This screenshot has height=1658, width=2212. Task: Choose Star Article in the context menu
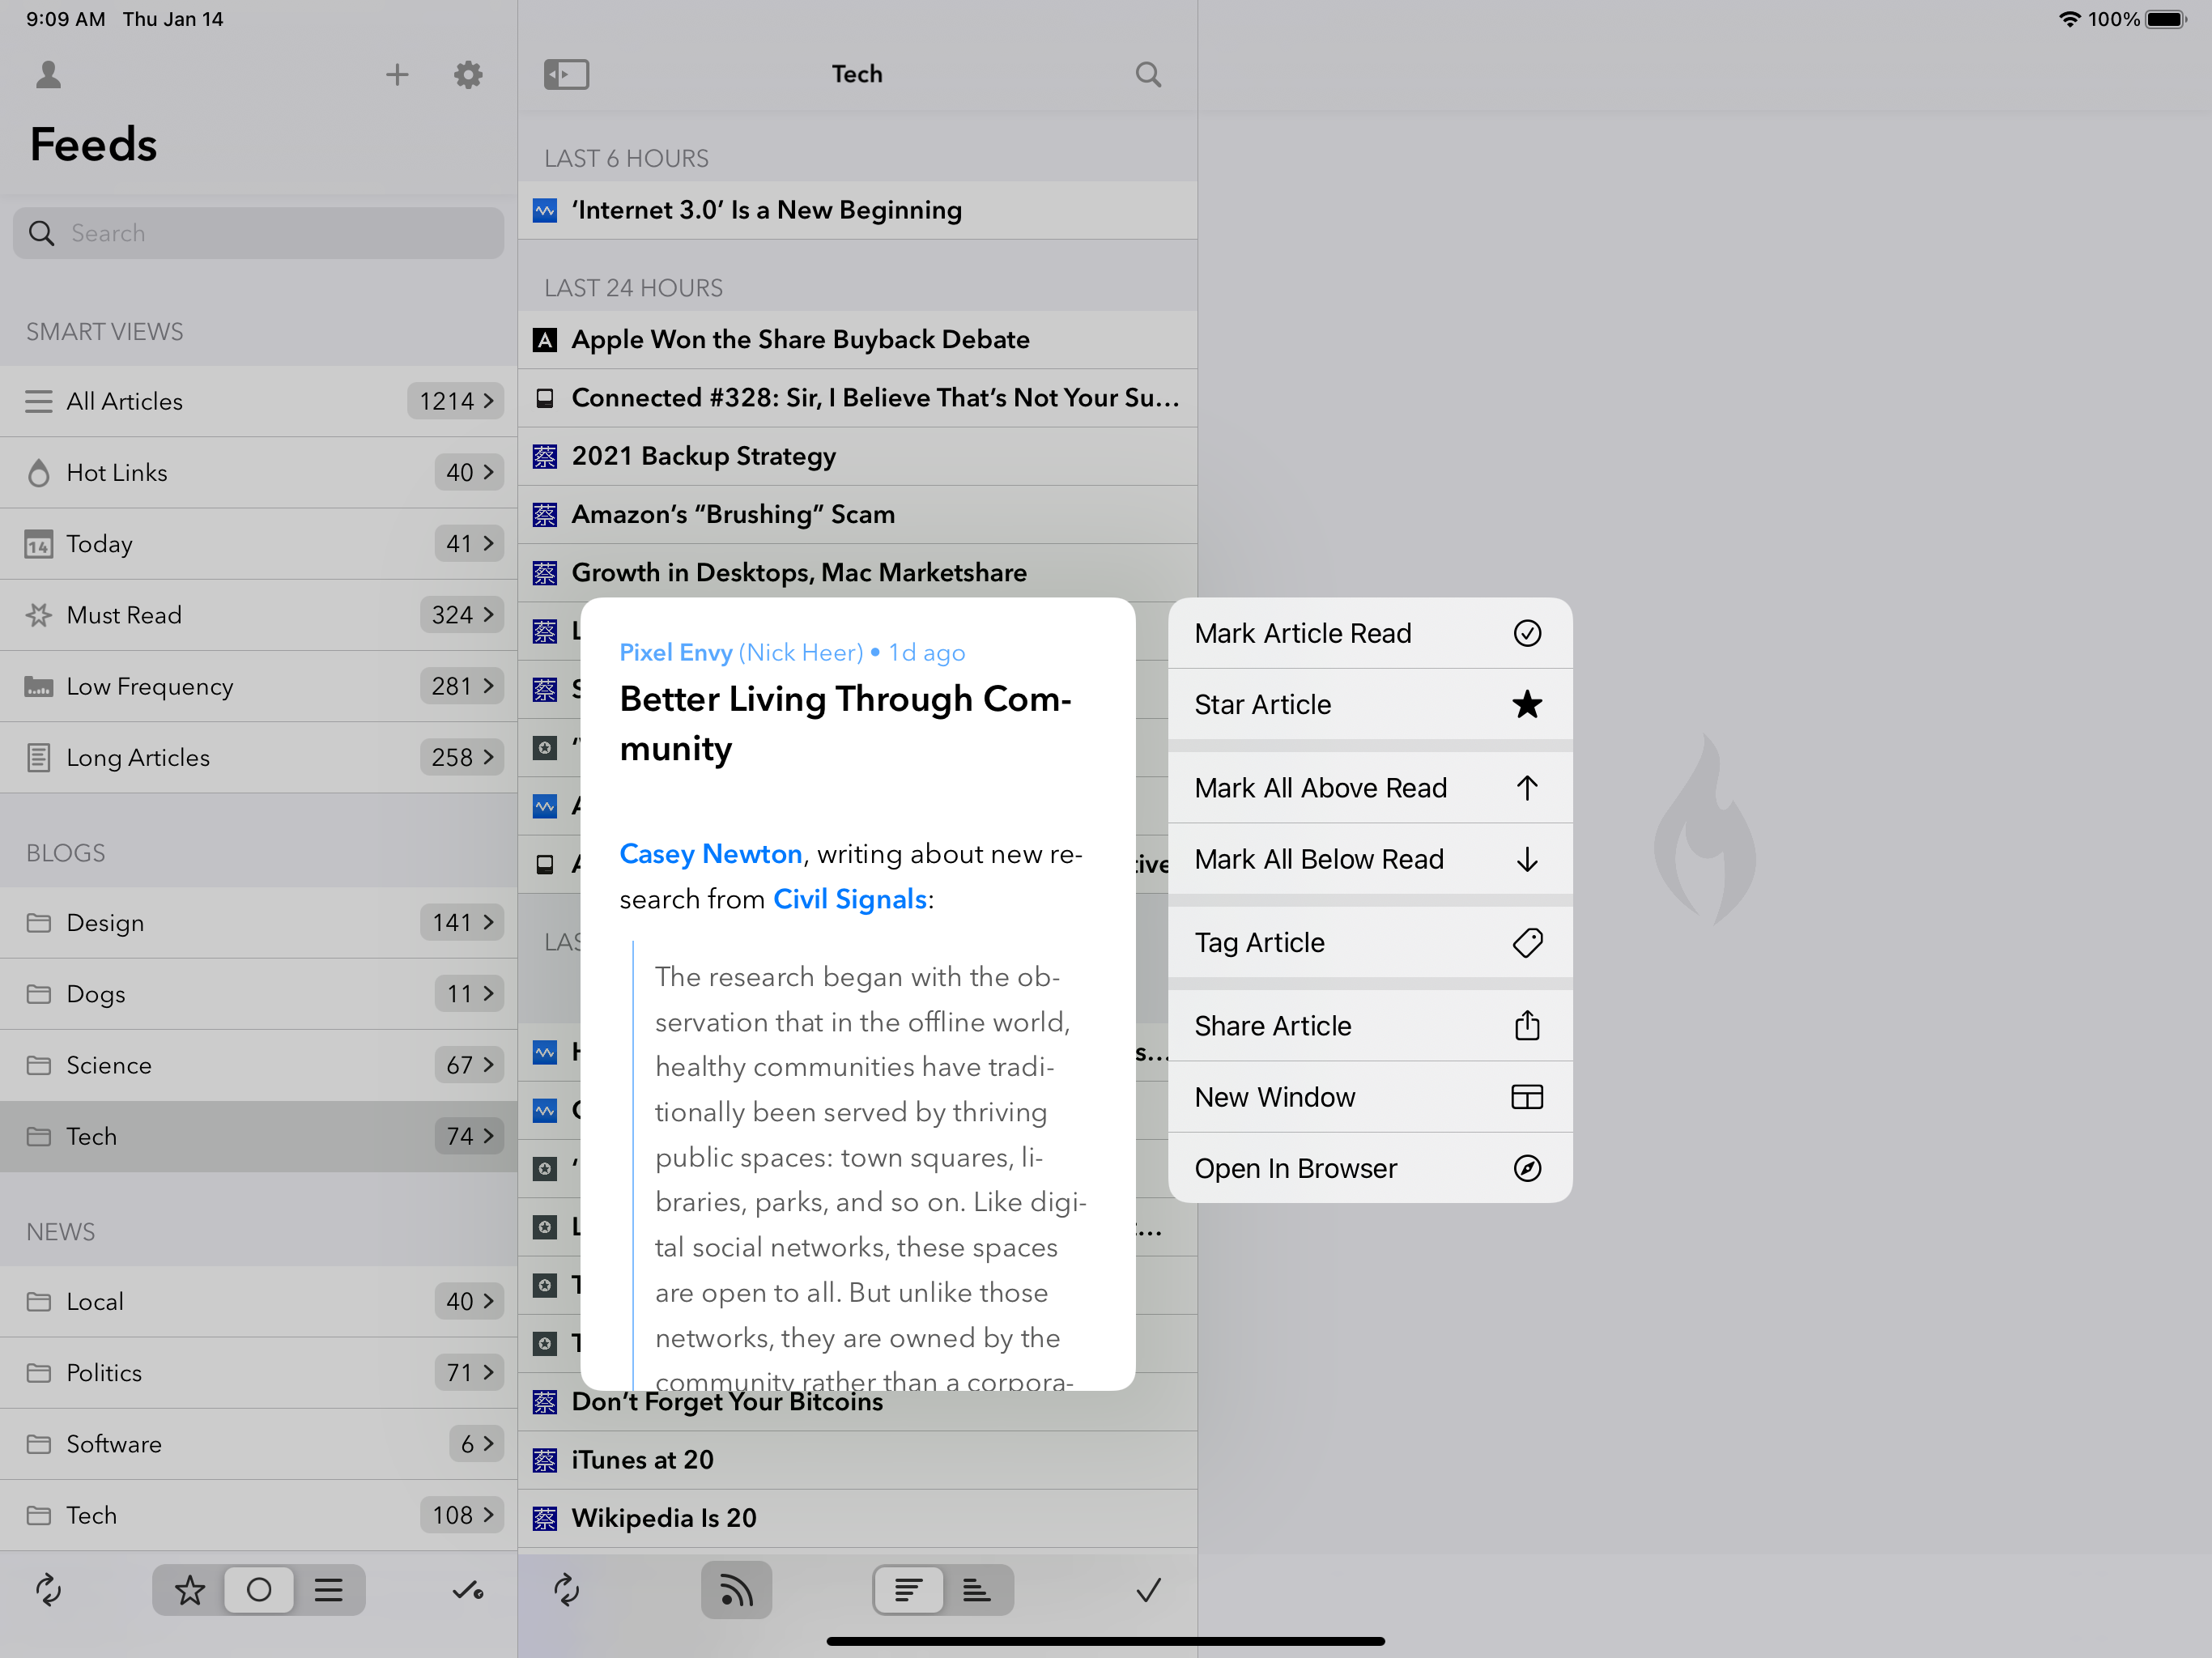[1368, 705]
